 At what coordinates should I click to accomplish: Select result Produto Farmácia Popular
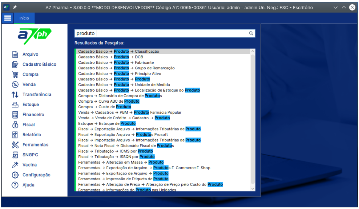click(163, 112)
